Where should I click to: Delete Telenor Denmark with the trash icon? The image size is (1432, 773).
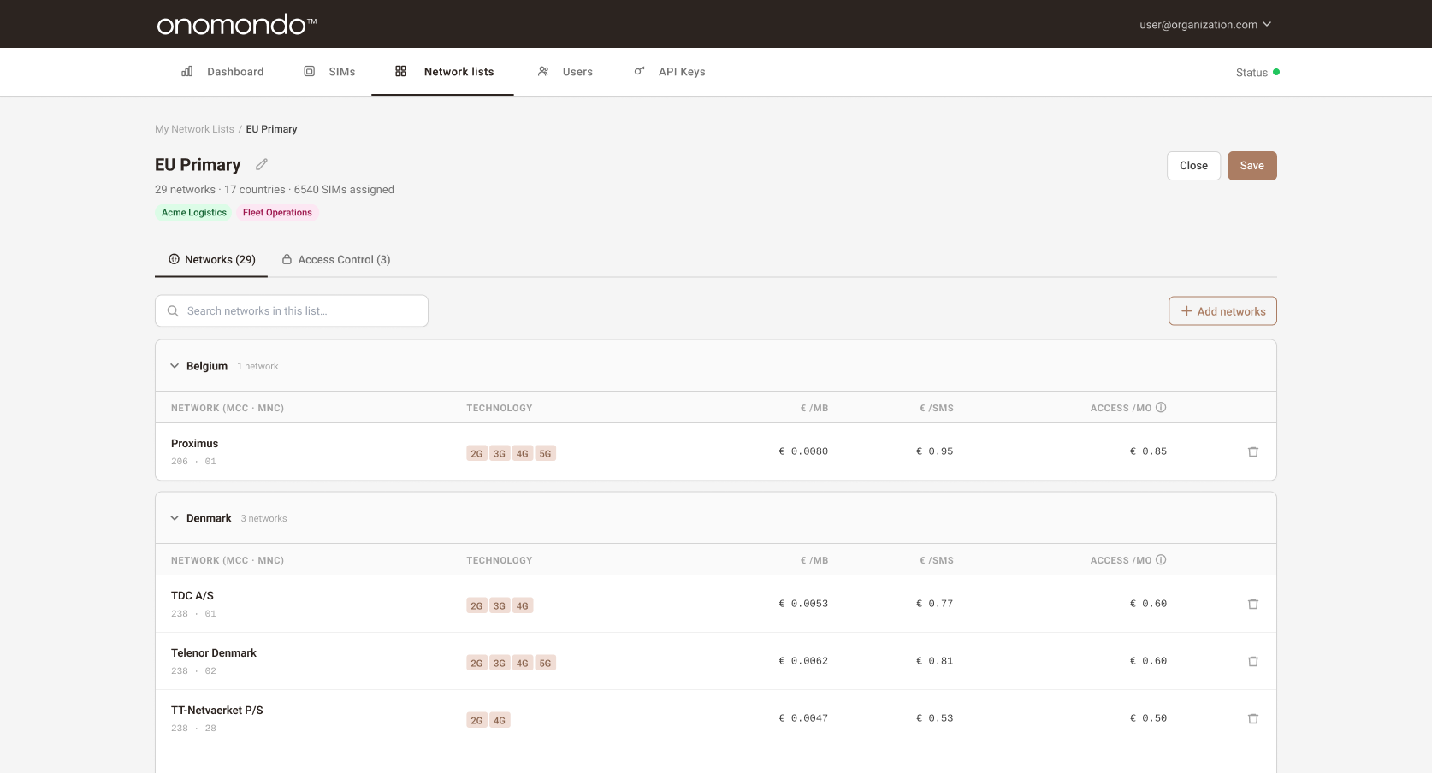click(1253, 661)
